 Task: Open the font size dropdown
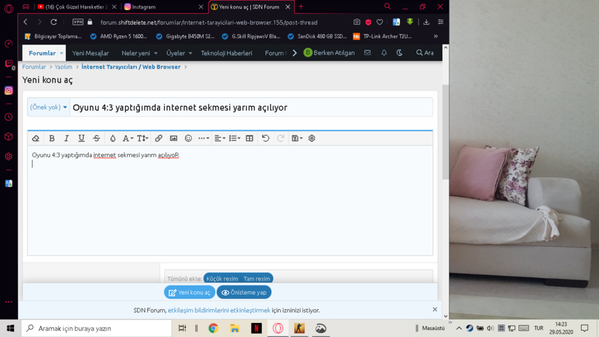tap(142, 138)
